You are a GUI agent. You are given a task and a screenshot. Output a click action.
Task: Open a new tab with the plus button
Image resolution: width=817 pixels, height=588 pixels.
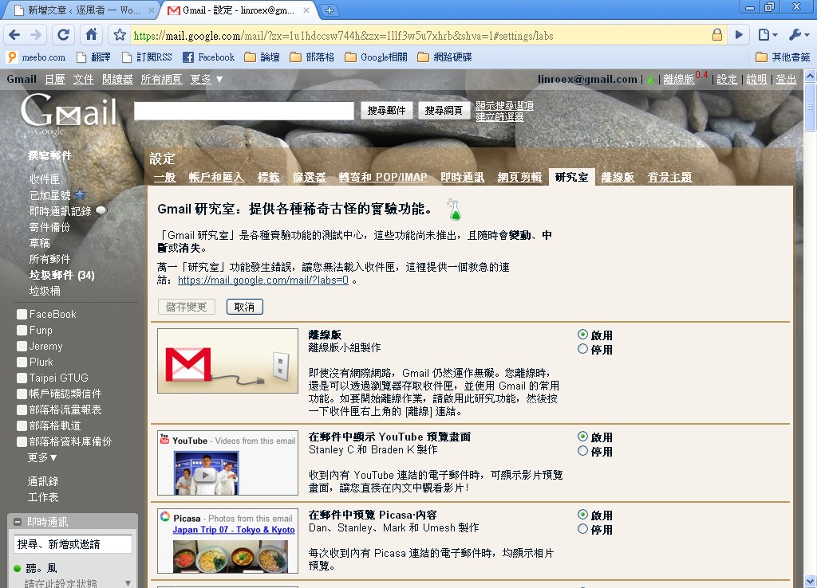coord(330,10)
